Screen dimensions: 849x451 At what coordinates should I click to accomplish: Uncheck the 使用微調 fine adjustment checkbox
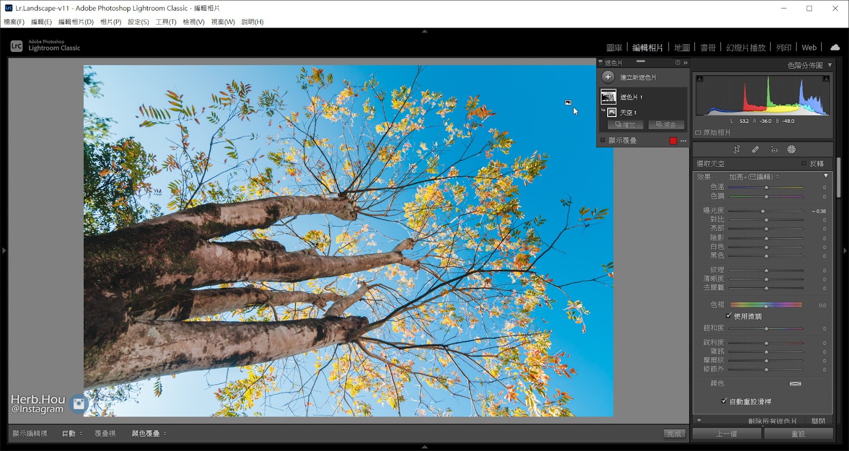[729, 315]
